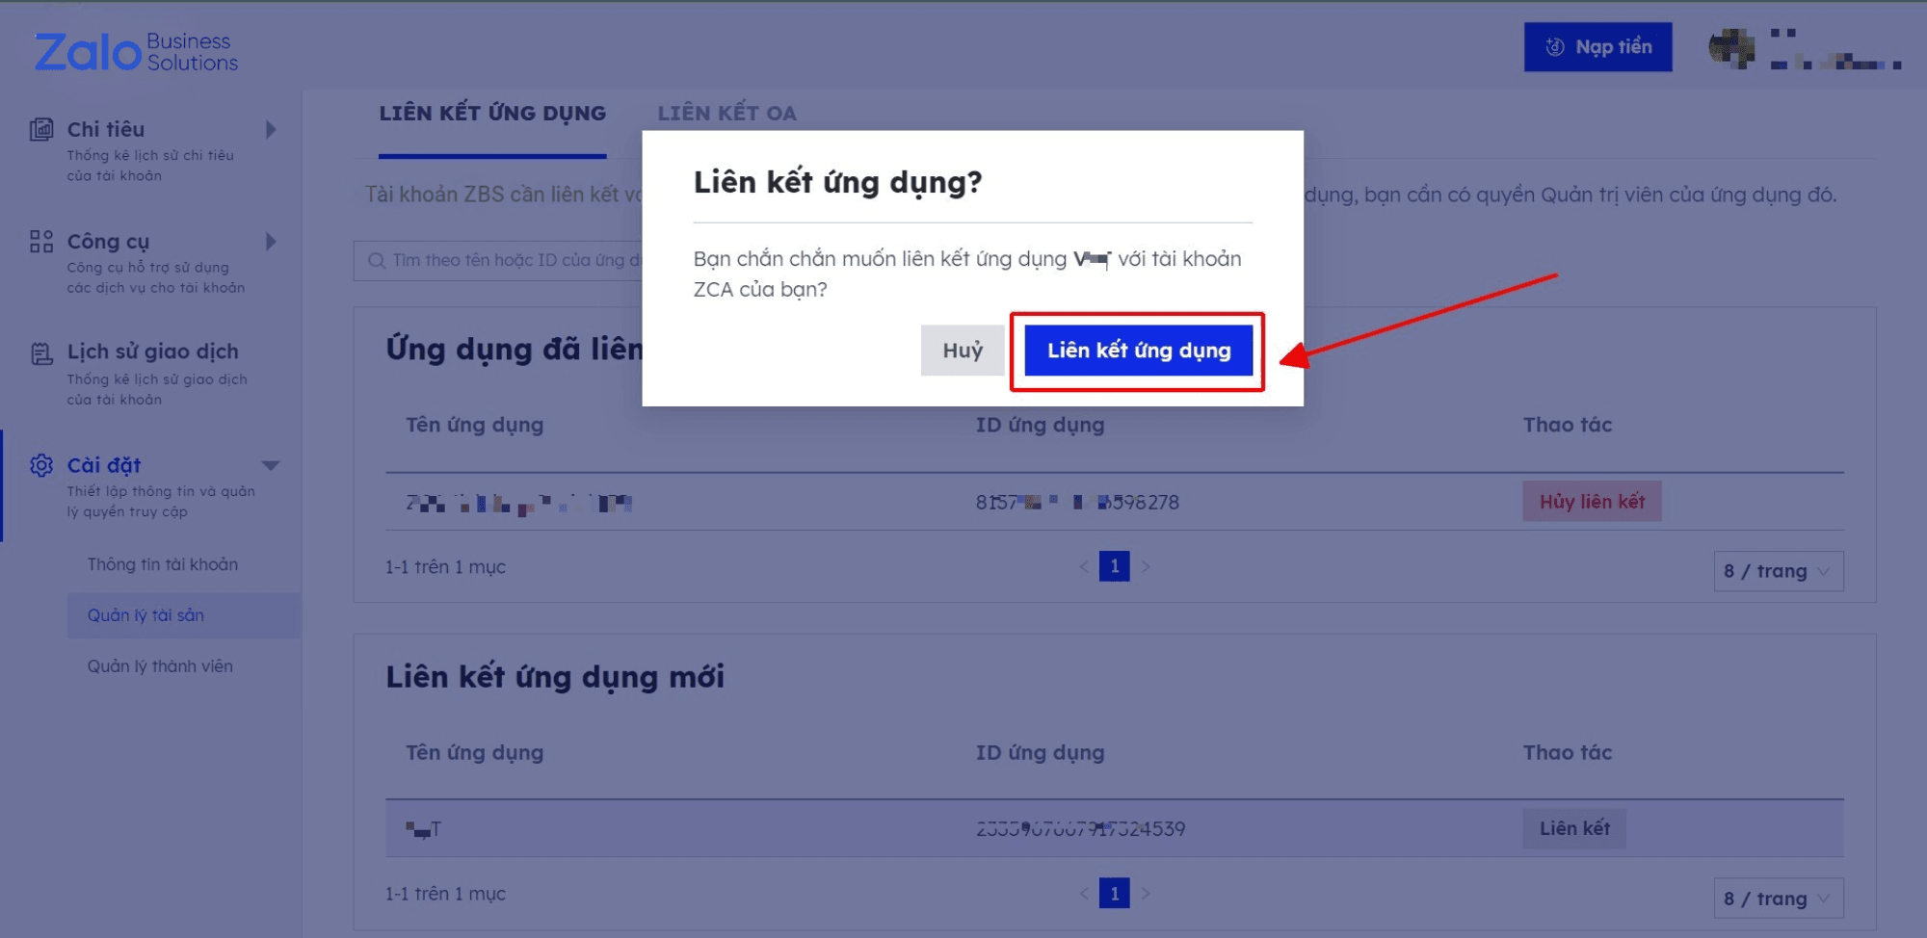Open Quản lý thành viên in sidebar
The image size is (1927, 938).
[x=160, y=666]
